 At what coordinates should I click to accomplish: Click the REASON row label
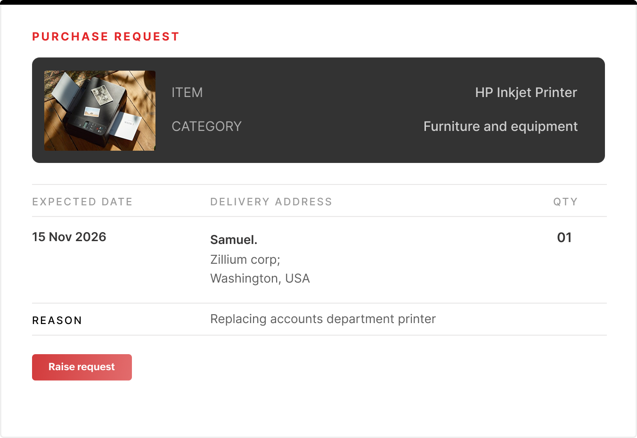tap(57, 320)
